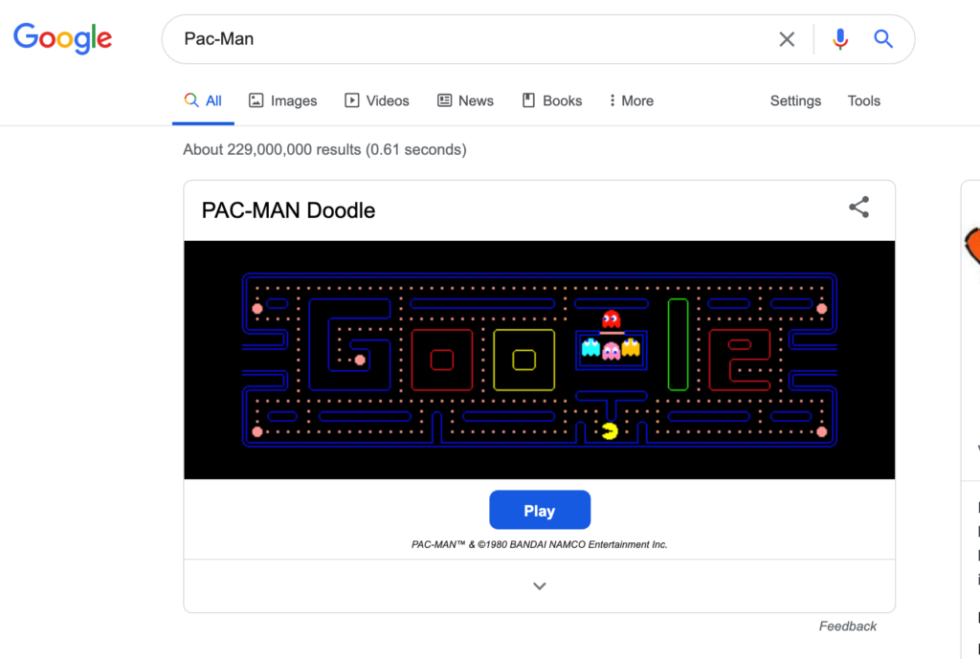
Task: Submit search with magnifying glass icon
Action: pyautogui.click(x=883, y=38)
